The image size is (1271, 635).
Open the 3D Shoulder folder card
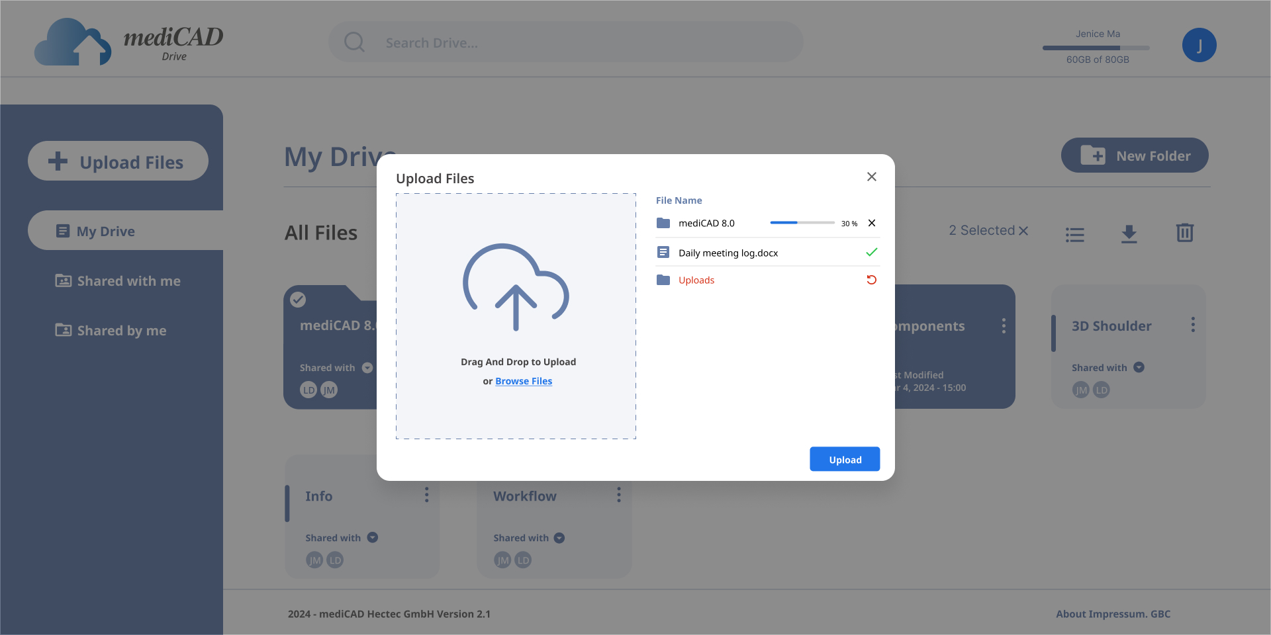[x=1128, y=346]
